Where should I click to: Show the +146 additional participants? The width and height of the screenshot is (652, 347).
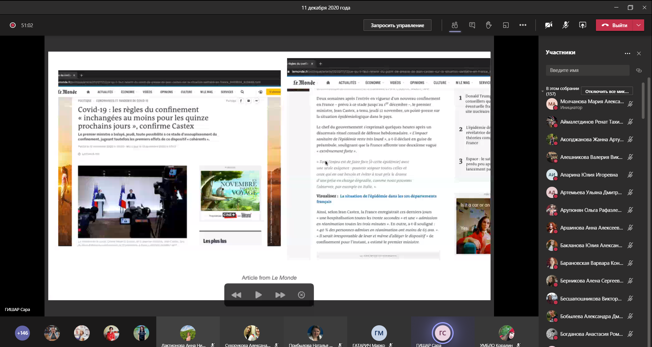[22, 333]
